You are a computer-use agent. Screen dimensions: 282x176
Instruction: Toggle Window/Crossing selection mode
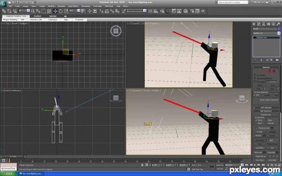point(49,11)
